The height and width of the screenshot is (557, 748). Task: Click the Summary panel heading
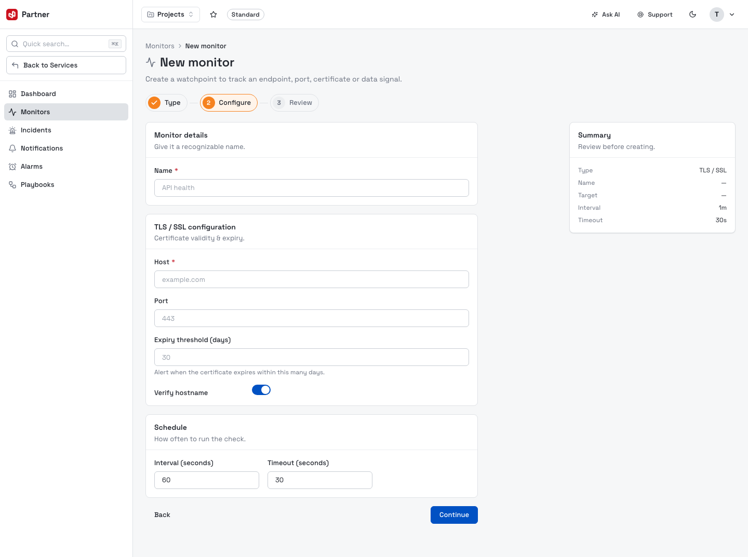[x=594, y=135]
